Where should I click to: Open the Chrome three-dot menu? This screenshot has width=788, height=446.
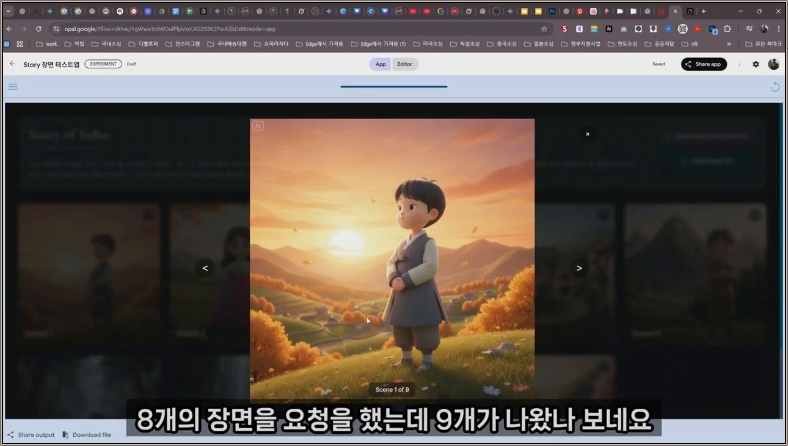(x=779, y=29)
